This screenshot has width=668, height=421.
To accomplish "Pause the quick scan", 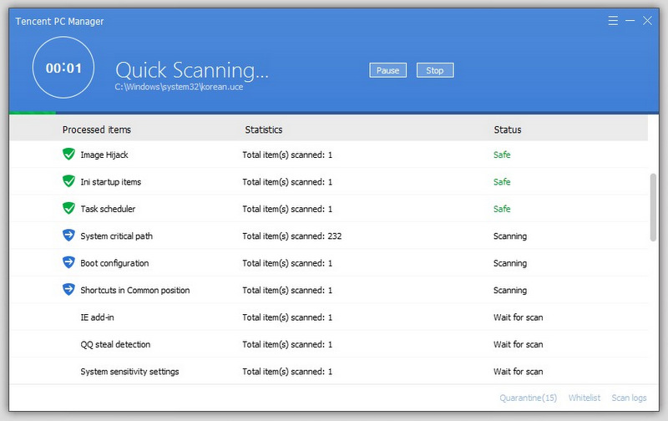I will tap(387, 70).
